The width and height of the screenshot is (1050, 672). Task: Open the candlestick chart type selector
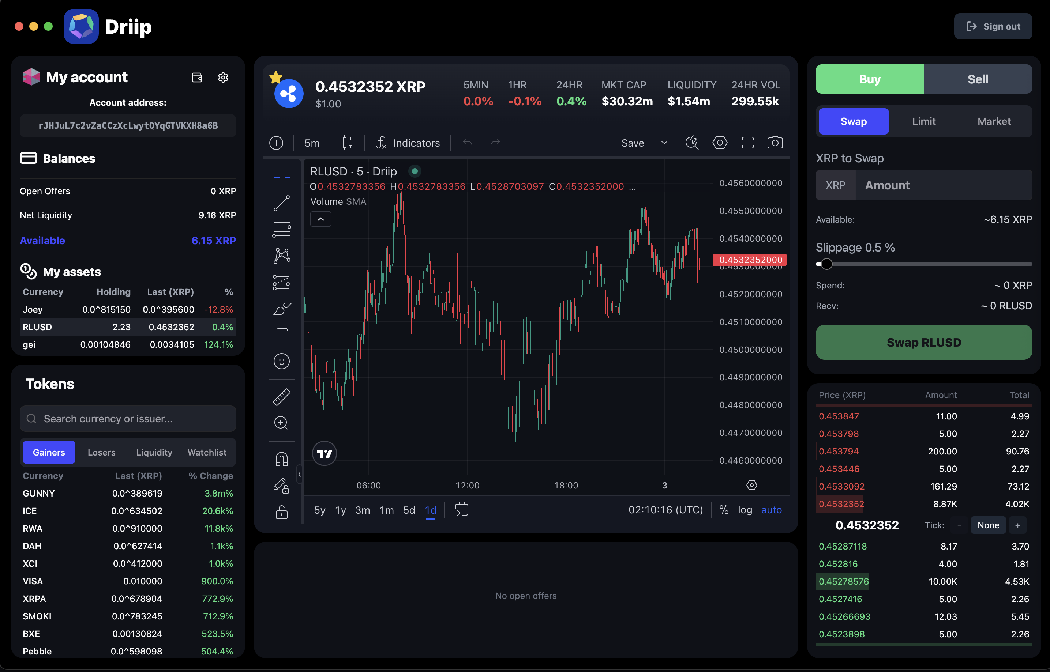pyautogui.click(x=348, y=143)
